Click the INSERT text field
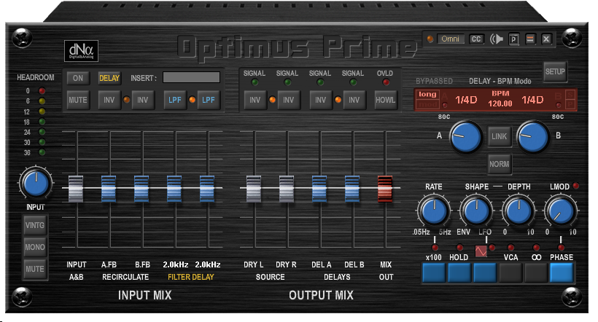The height and width of the screenshot is (322, 598). [x=191, y=77]
